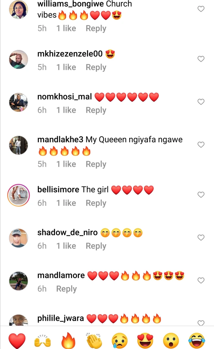
Task: Insert the fire quick emoji
Action: 68,340
